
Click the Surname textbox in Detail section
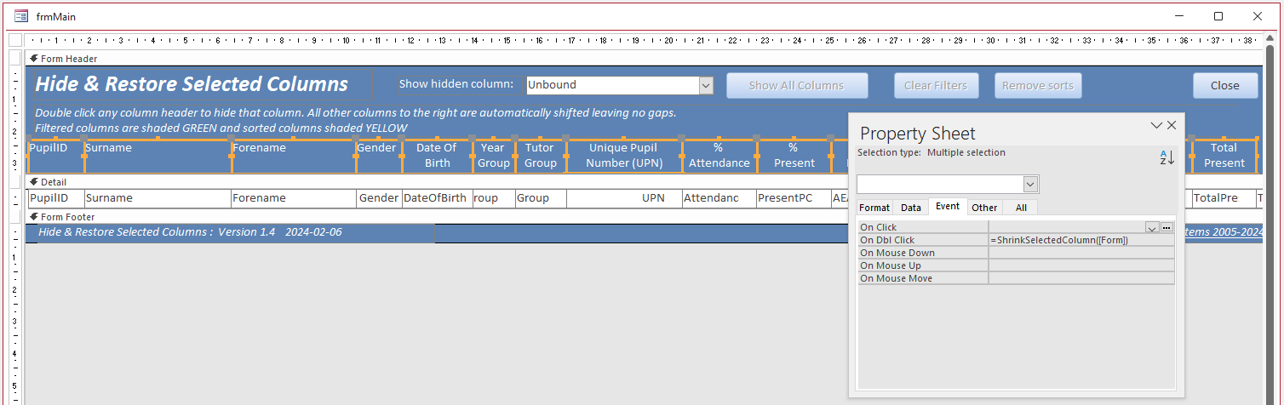tap(158, 198)
